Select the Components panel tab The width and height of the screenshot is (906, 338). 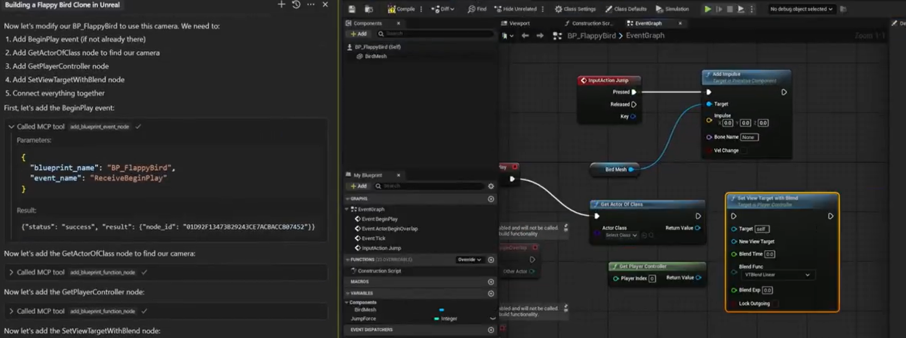tap(368, 23)
